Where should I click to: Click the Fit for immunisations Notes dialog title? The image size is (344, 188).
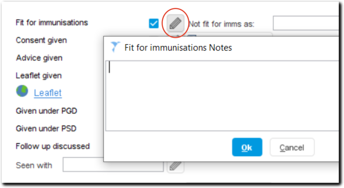(177, 48)
